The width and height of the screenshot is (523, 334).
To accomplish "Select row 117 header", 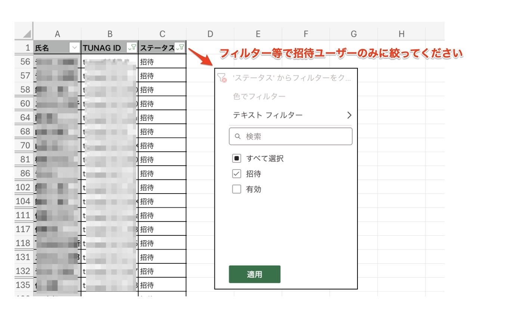I will click(x=24, y=229).
